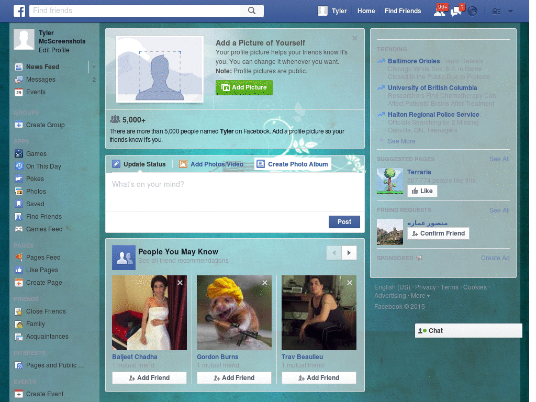Click the Create Group icon

19,125
